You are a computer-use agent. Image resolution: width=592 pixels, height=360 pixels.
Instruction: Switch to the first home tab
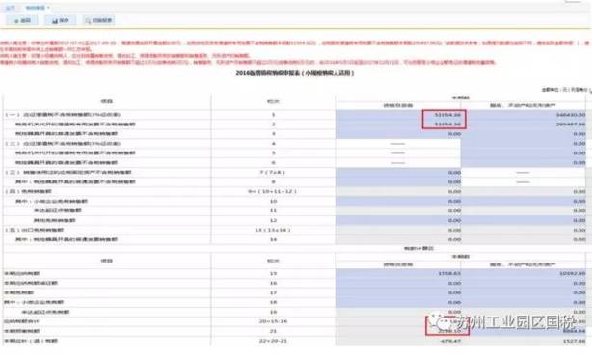click(11, 8)
